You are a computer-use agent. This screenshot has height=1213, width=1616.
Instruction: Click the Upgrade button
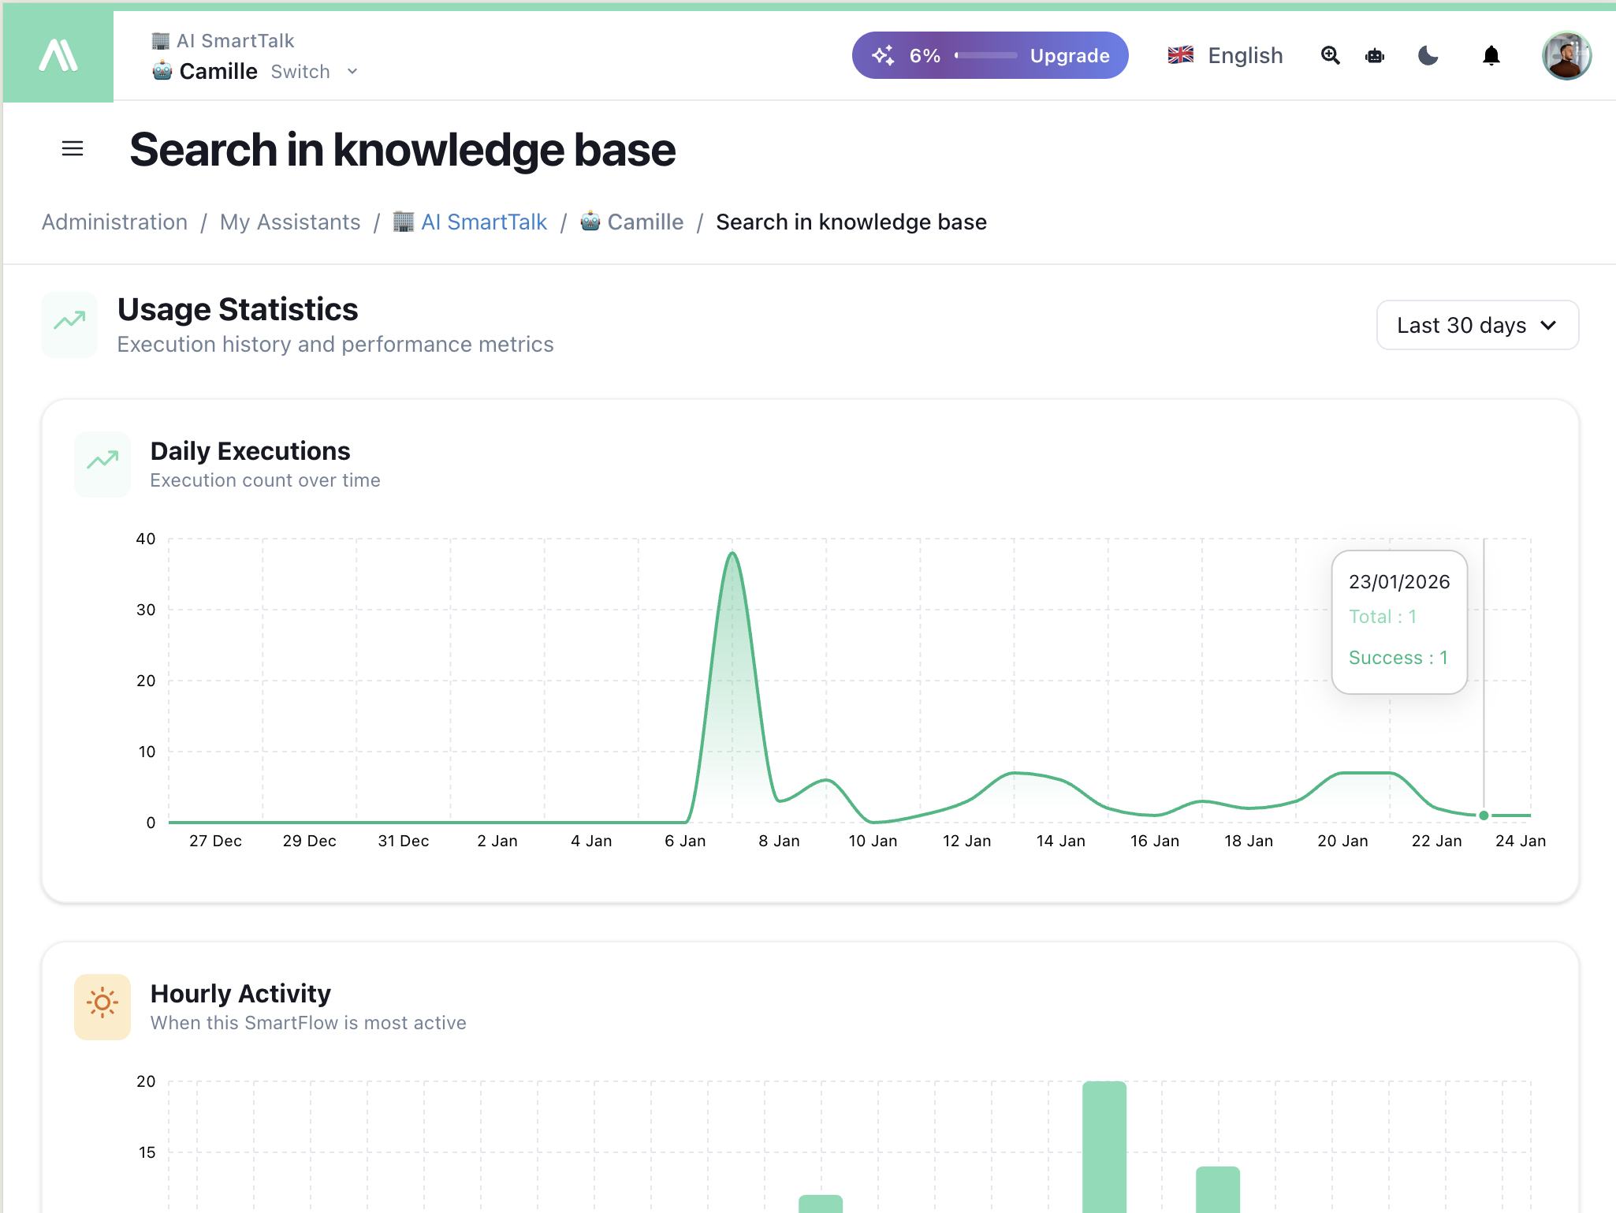[x=1069, y=55]
